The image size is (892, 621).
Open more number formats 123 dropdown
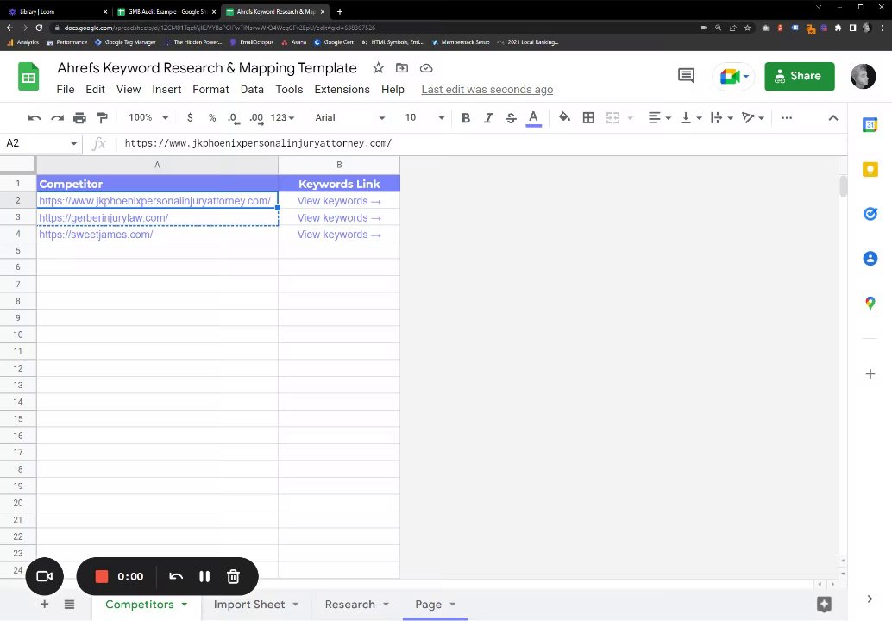(283, 117)
